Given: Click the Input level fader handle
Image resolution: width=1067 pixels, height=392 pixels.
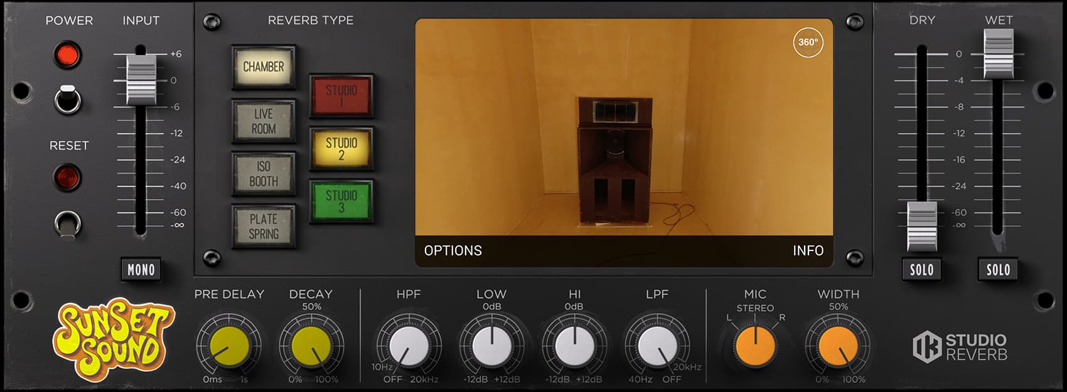Looking at the screenshot, I should (x=141, y=80).
